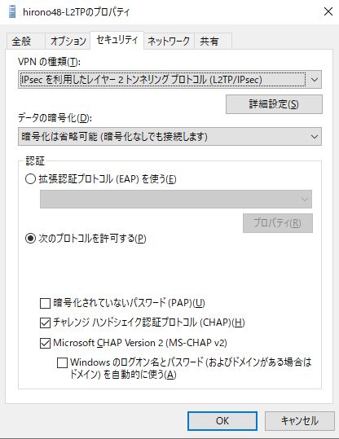This screenshot has height=439, width=339.
Task: Toggle the MS-CHAP v2 checkbox
Action: pyautogui.click(x=45, y=343)
